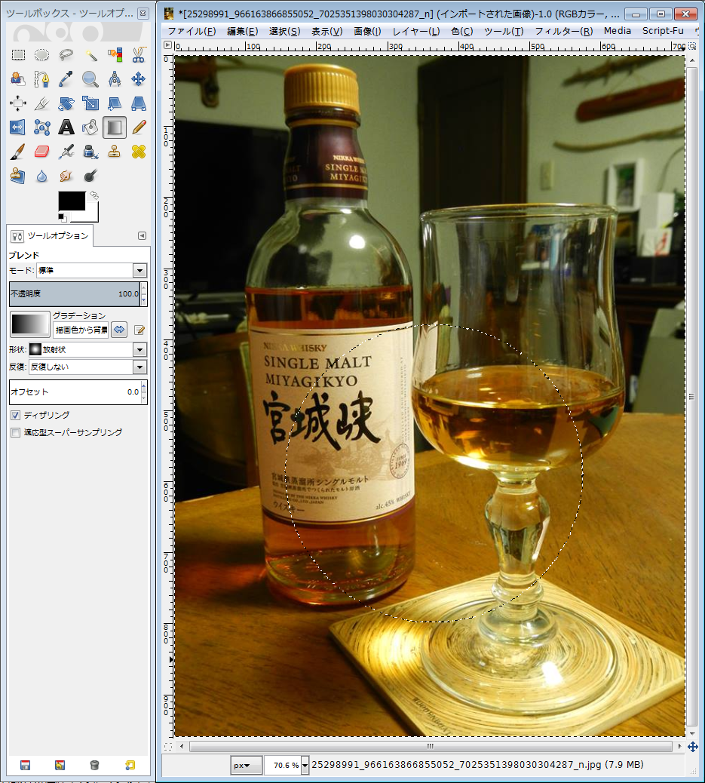The width and height of the screenshot is (705, 783).
Task: Select the Scissors Select tool
Action: point(139,55)
